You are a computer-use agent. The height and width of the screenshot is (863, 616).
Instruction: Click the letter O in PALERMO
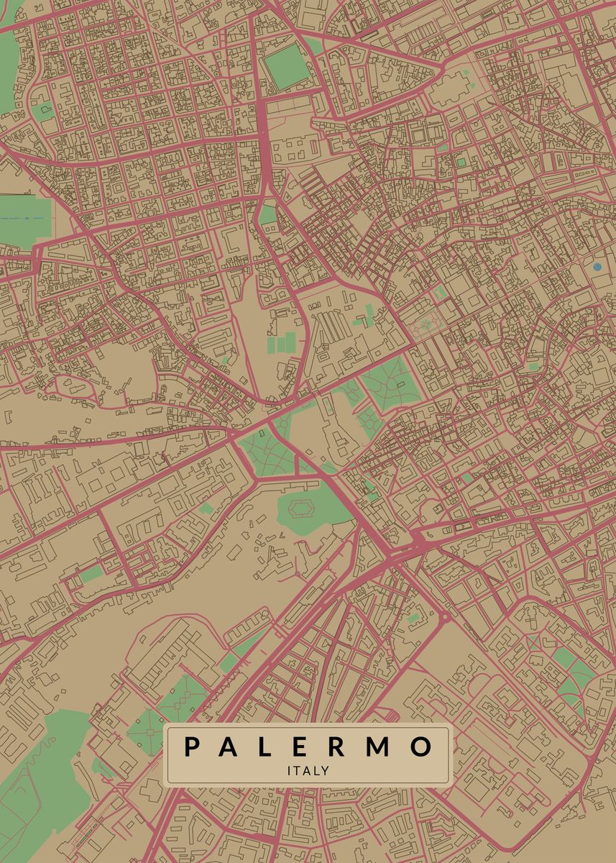click(423, 746)
